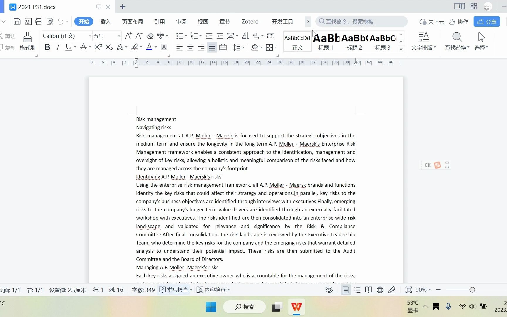The width and height of the screenshot is (507, 317).
Task: Select justify alignment
Action: coord(212,47)
